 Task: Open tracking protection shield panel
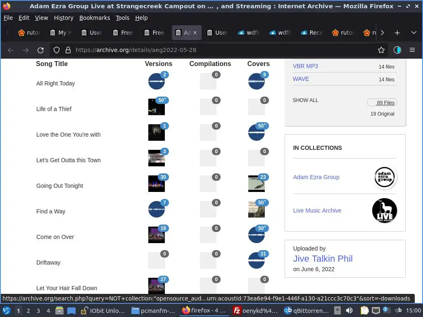(x=56, y=50)
